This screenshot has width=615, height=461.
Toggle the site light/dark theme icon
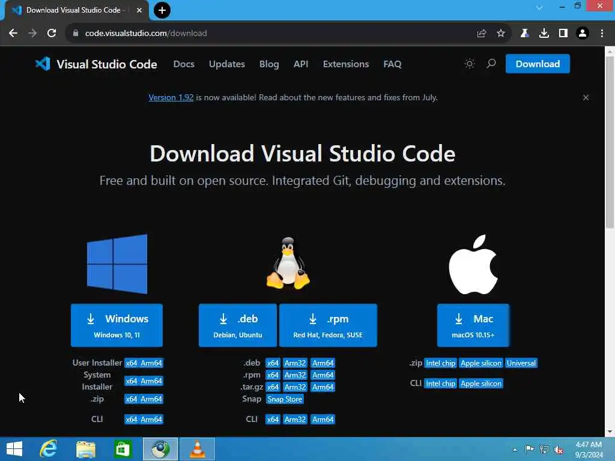click(x=470, y=64)
